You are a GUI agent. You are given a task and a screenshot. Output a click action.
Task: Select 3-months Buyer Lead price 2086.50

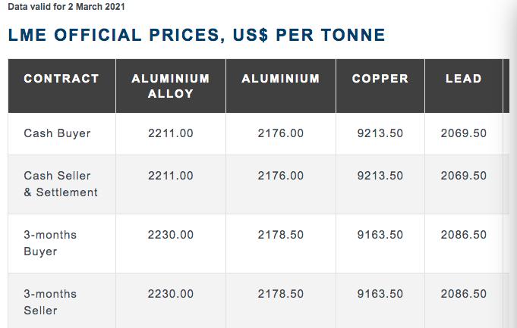coord(463,235)
